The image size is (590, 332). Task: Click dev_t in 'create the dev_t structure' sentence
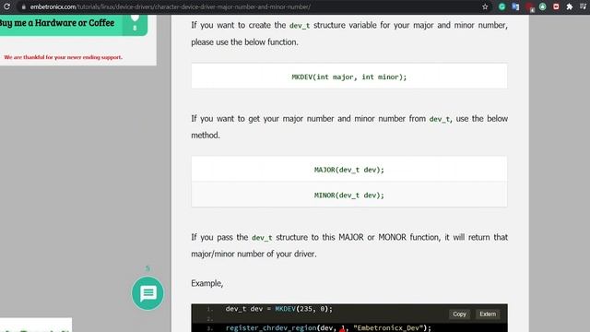click(300, 26)
